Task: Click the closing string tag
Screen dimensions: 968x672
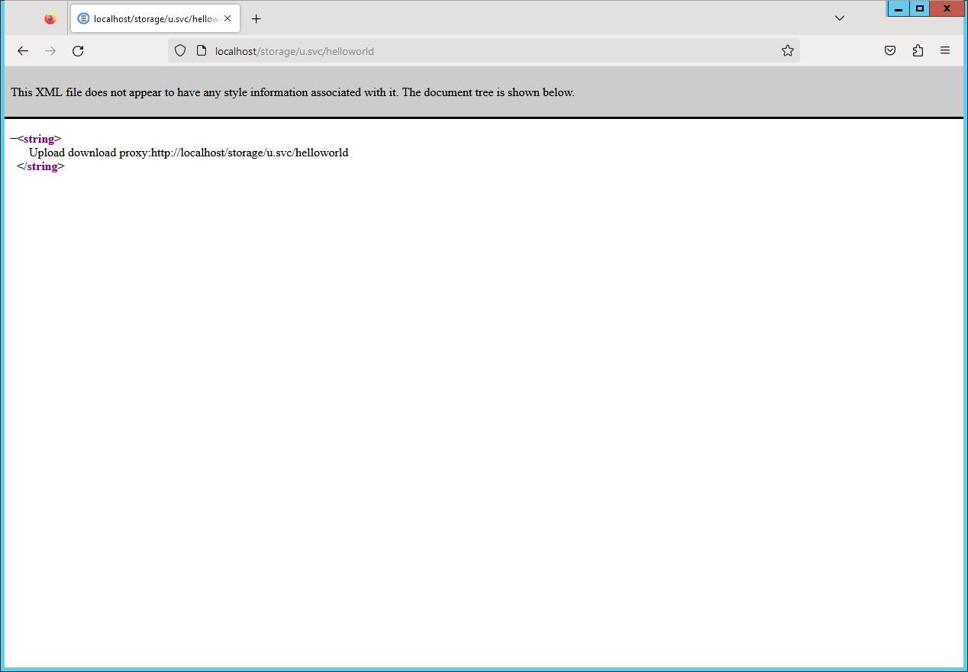Action: [40, 166]
